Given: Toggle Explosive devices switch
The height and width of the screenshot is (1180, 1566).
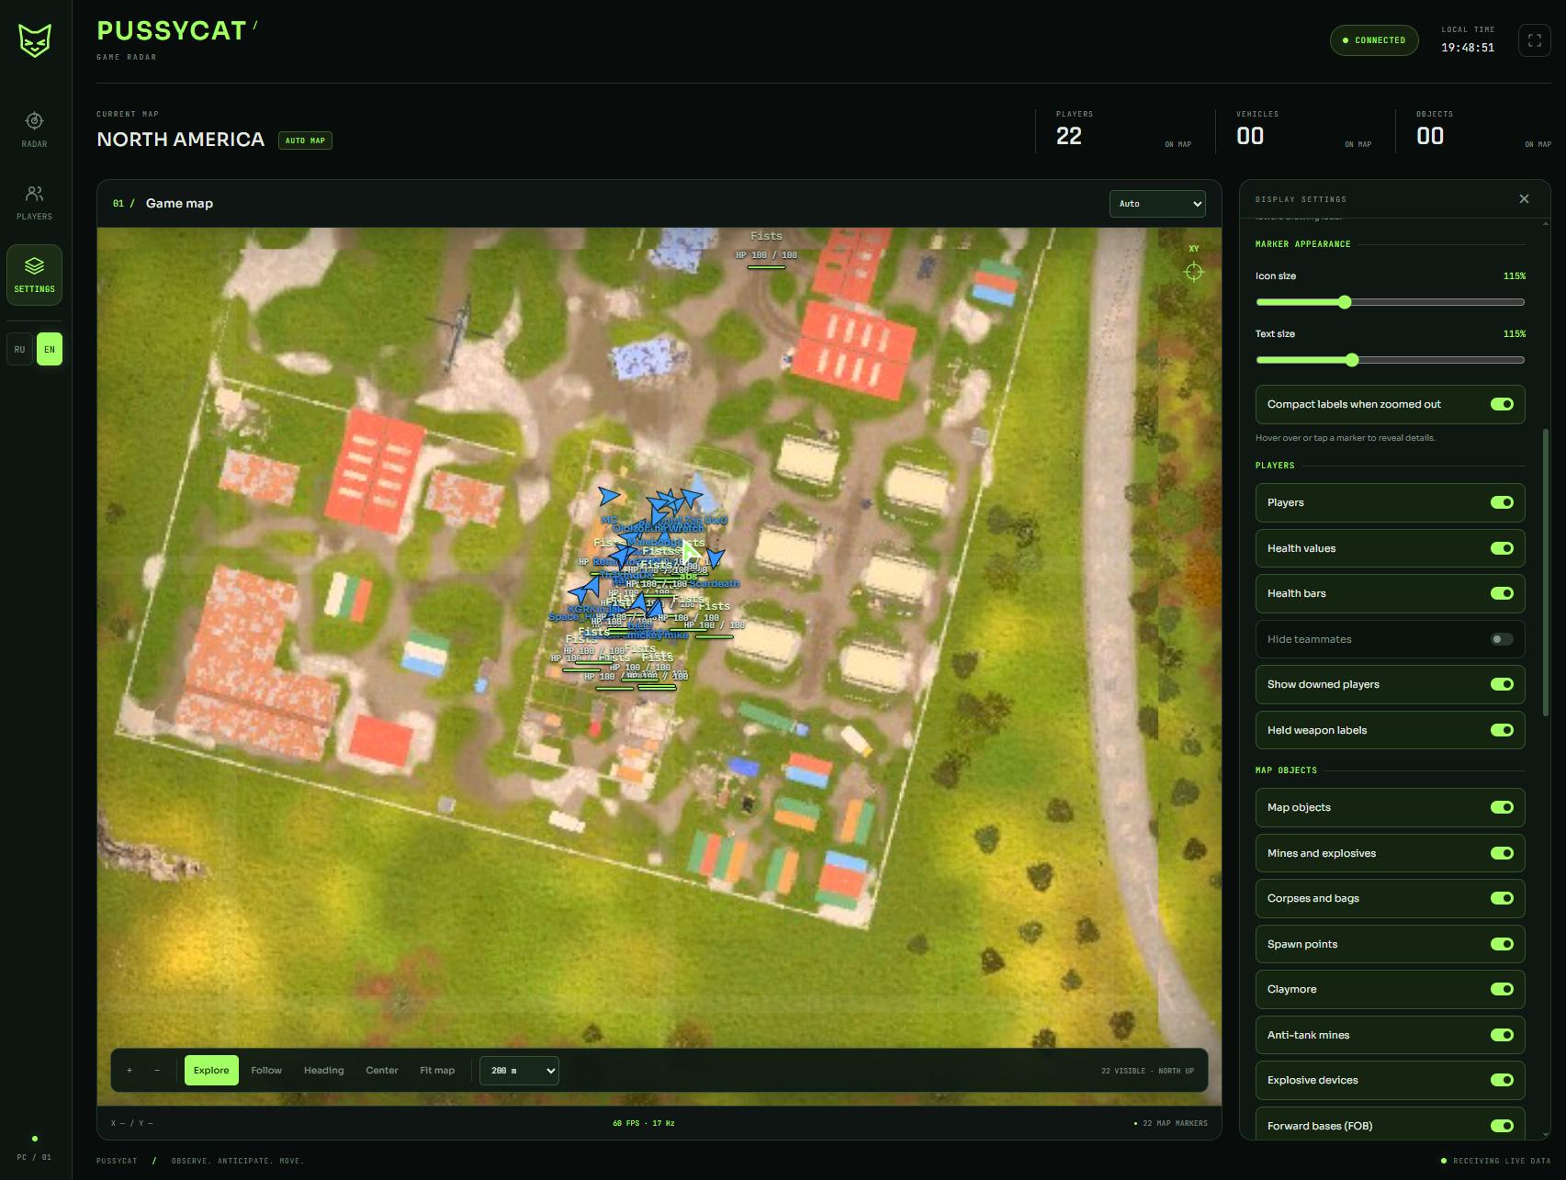Looking at the screenshot, I should click(x=1502, y=1080).
